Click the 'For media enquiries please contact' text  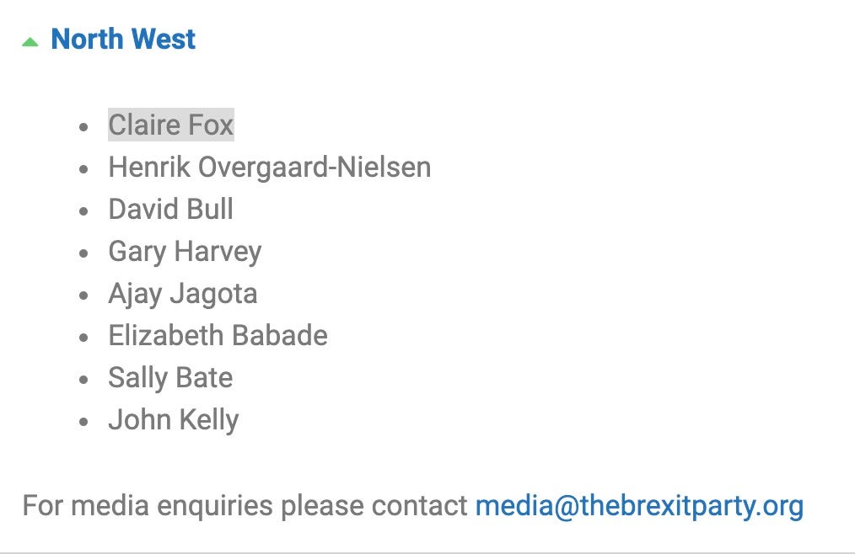[x=245, y=505]
